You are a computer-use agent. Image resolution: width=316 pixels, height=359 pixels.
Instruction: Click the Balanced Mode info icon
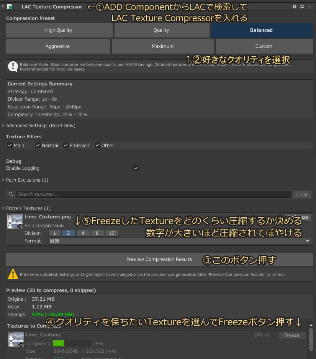point(13,67)
